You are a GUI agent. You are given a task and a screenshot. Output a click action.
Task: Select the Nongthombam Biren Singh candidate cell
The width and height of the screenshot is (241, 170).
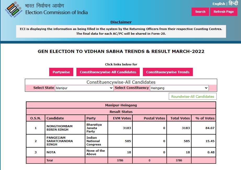click(x=65, y=128)
